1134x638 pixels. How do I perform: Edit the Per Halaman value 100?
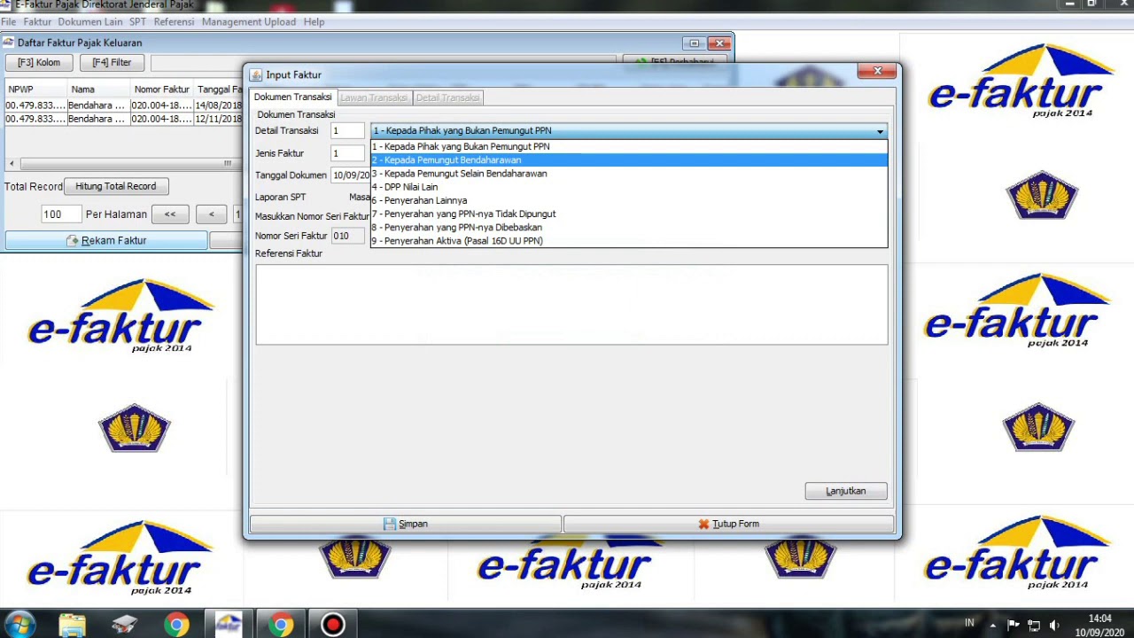[x=61, y=214]
